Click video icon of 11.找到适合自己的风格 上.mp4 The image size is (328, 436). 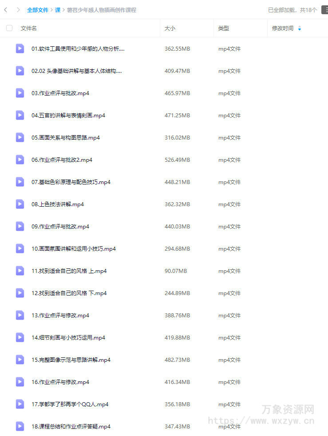point(20,271)
